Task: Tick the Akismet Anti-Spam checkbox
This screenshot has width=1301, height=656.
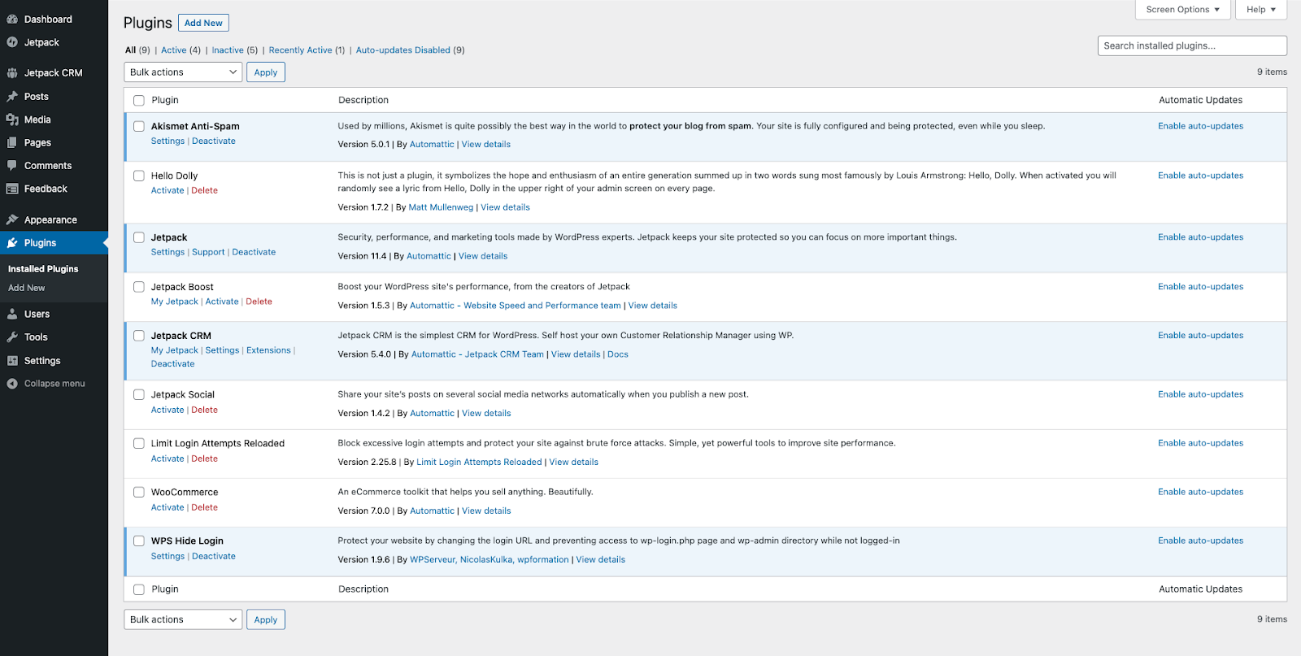Action: (139, 127)
